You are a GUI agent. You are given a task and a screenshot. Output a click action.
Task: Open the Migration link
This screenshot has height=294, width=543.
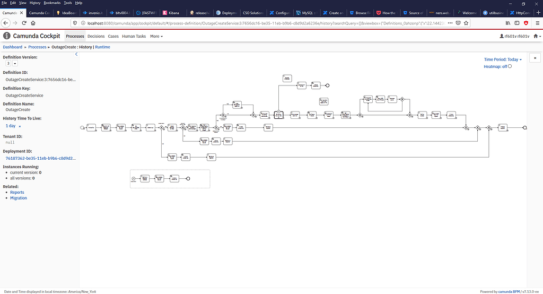click(19, 198)
